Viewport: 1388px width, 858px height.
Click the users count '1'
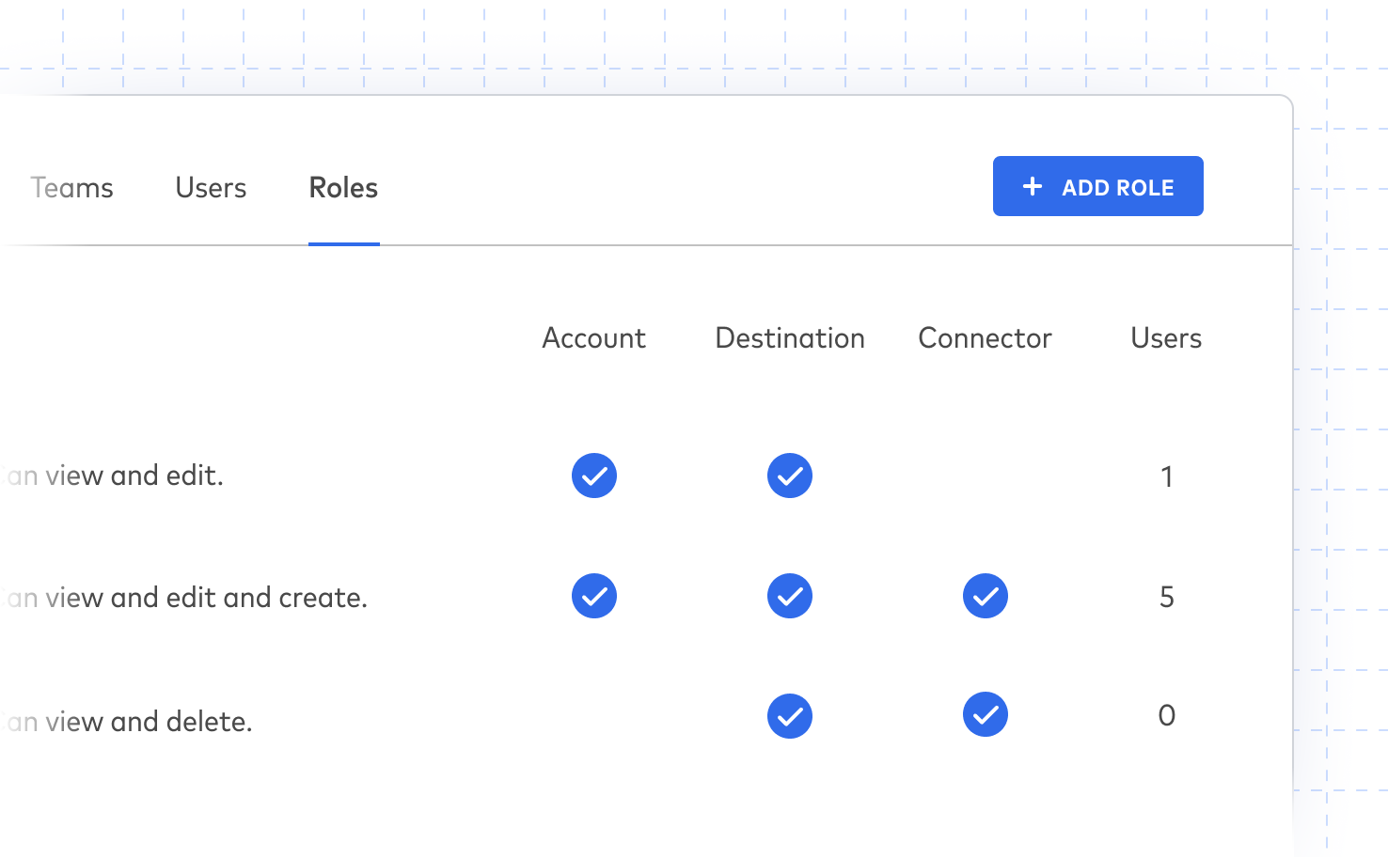coord(1167,476)
